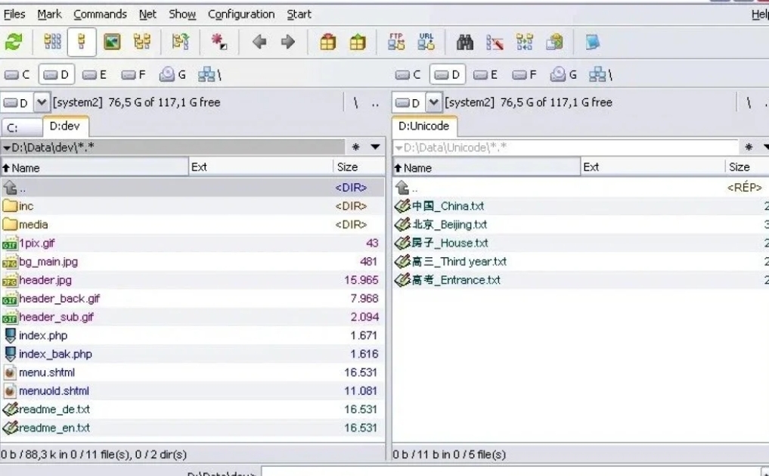769x476 pixels.
Task: Select the inc folder
Action: click(x=193, y=206)
